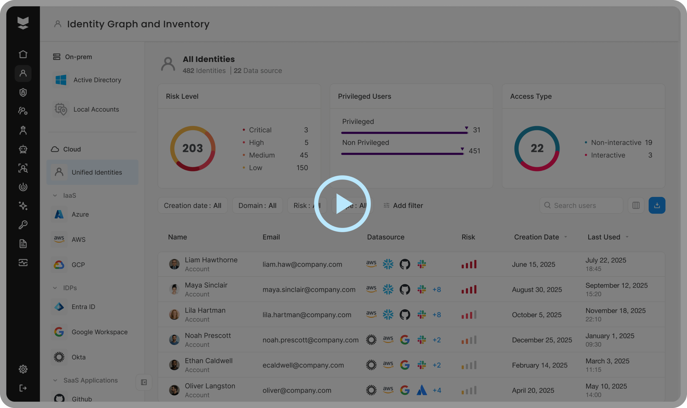Play the video overlay button

point(342,204)
